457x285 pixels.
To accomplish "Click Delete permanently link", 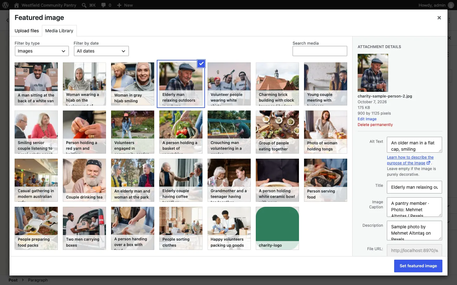I will (375, 125).
